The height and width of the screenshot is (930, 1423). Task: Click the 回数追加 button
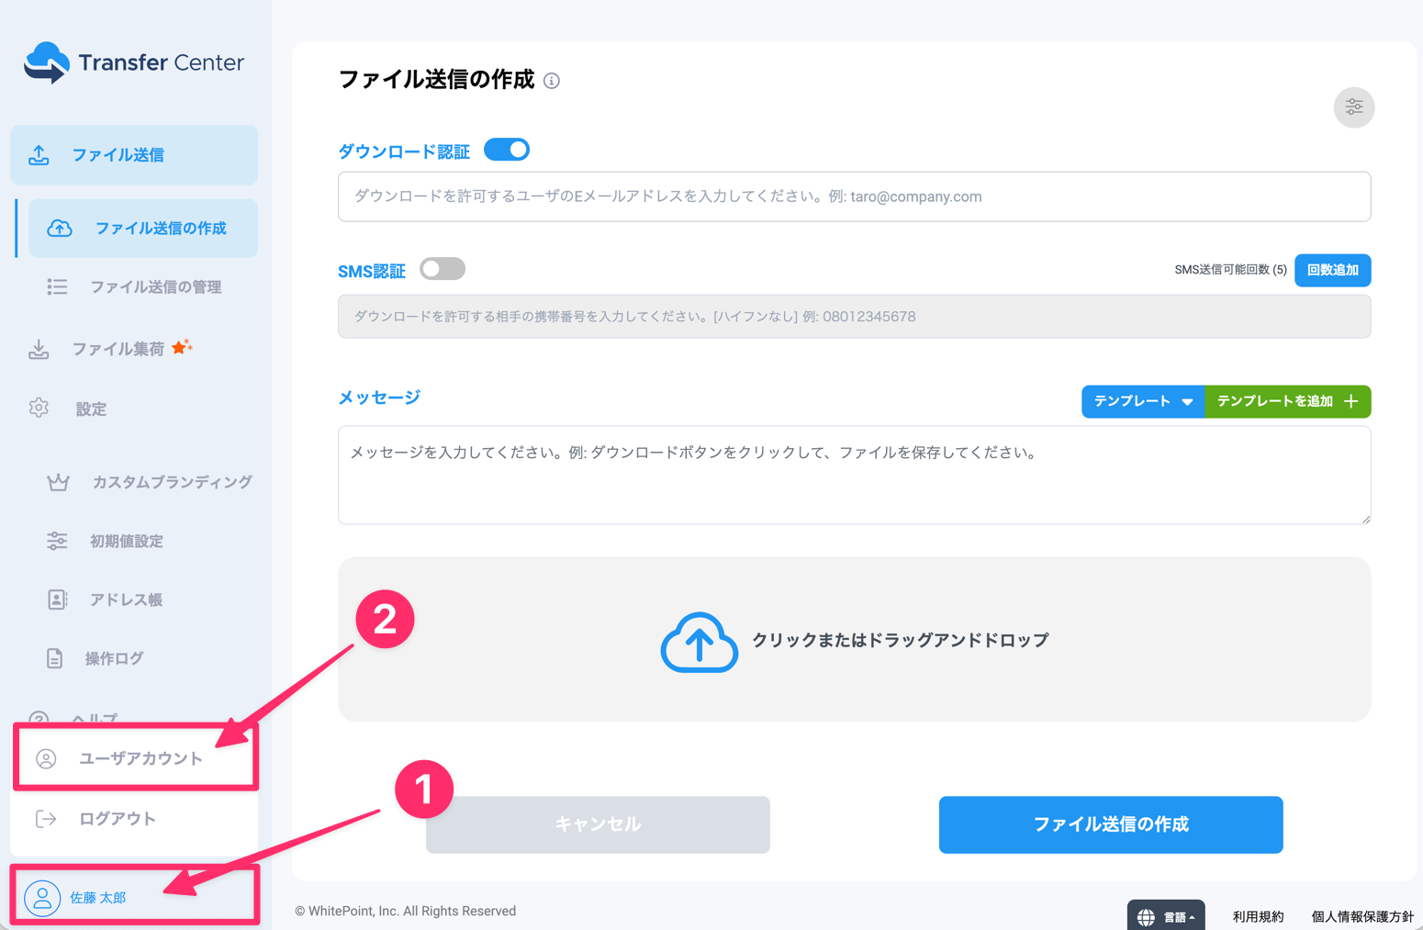pyautogui.click(x=1332, y=270)
